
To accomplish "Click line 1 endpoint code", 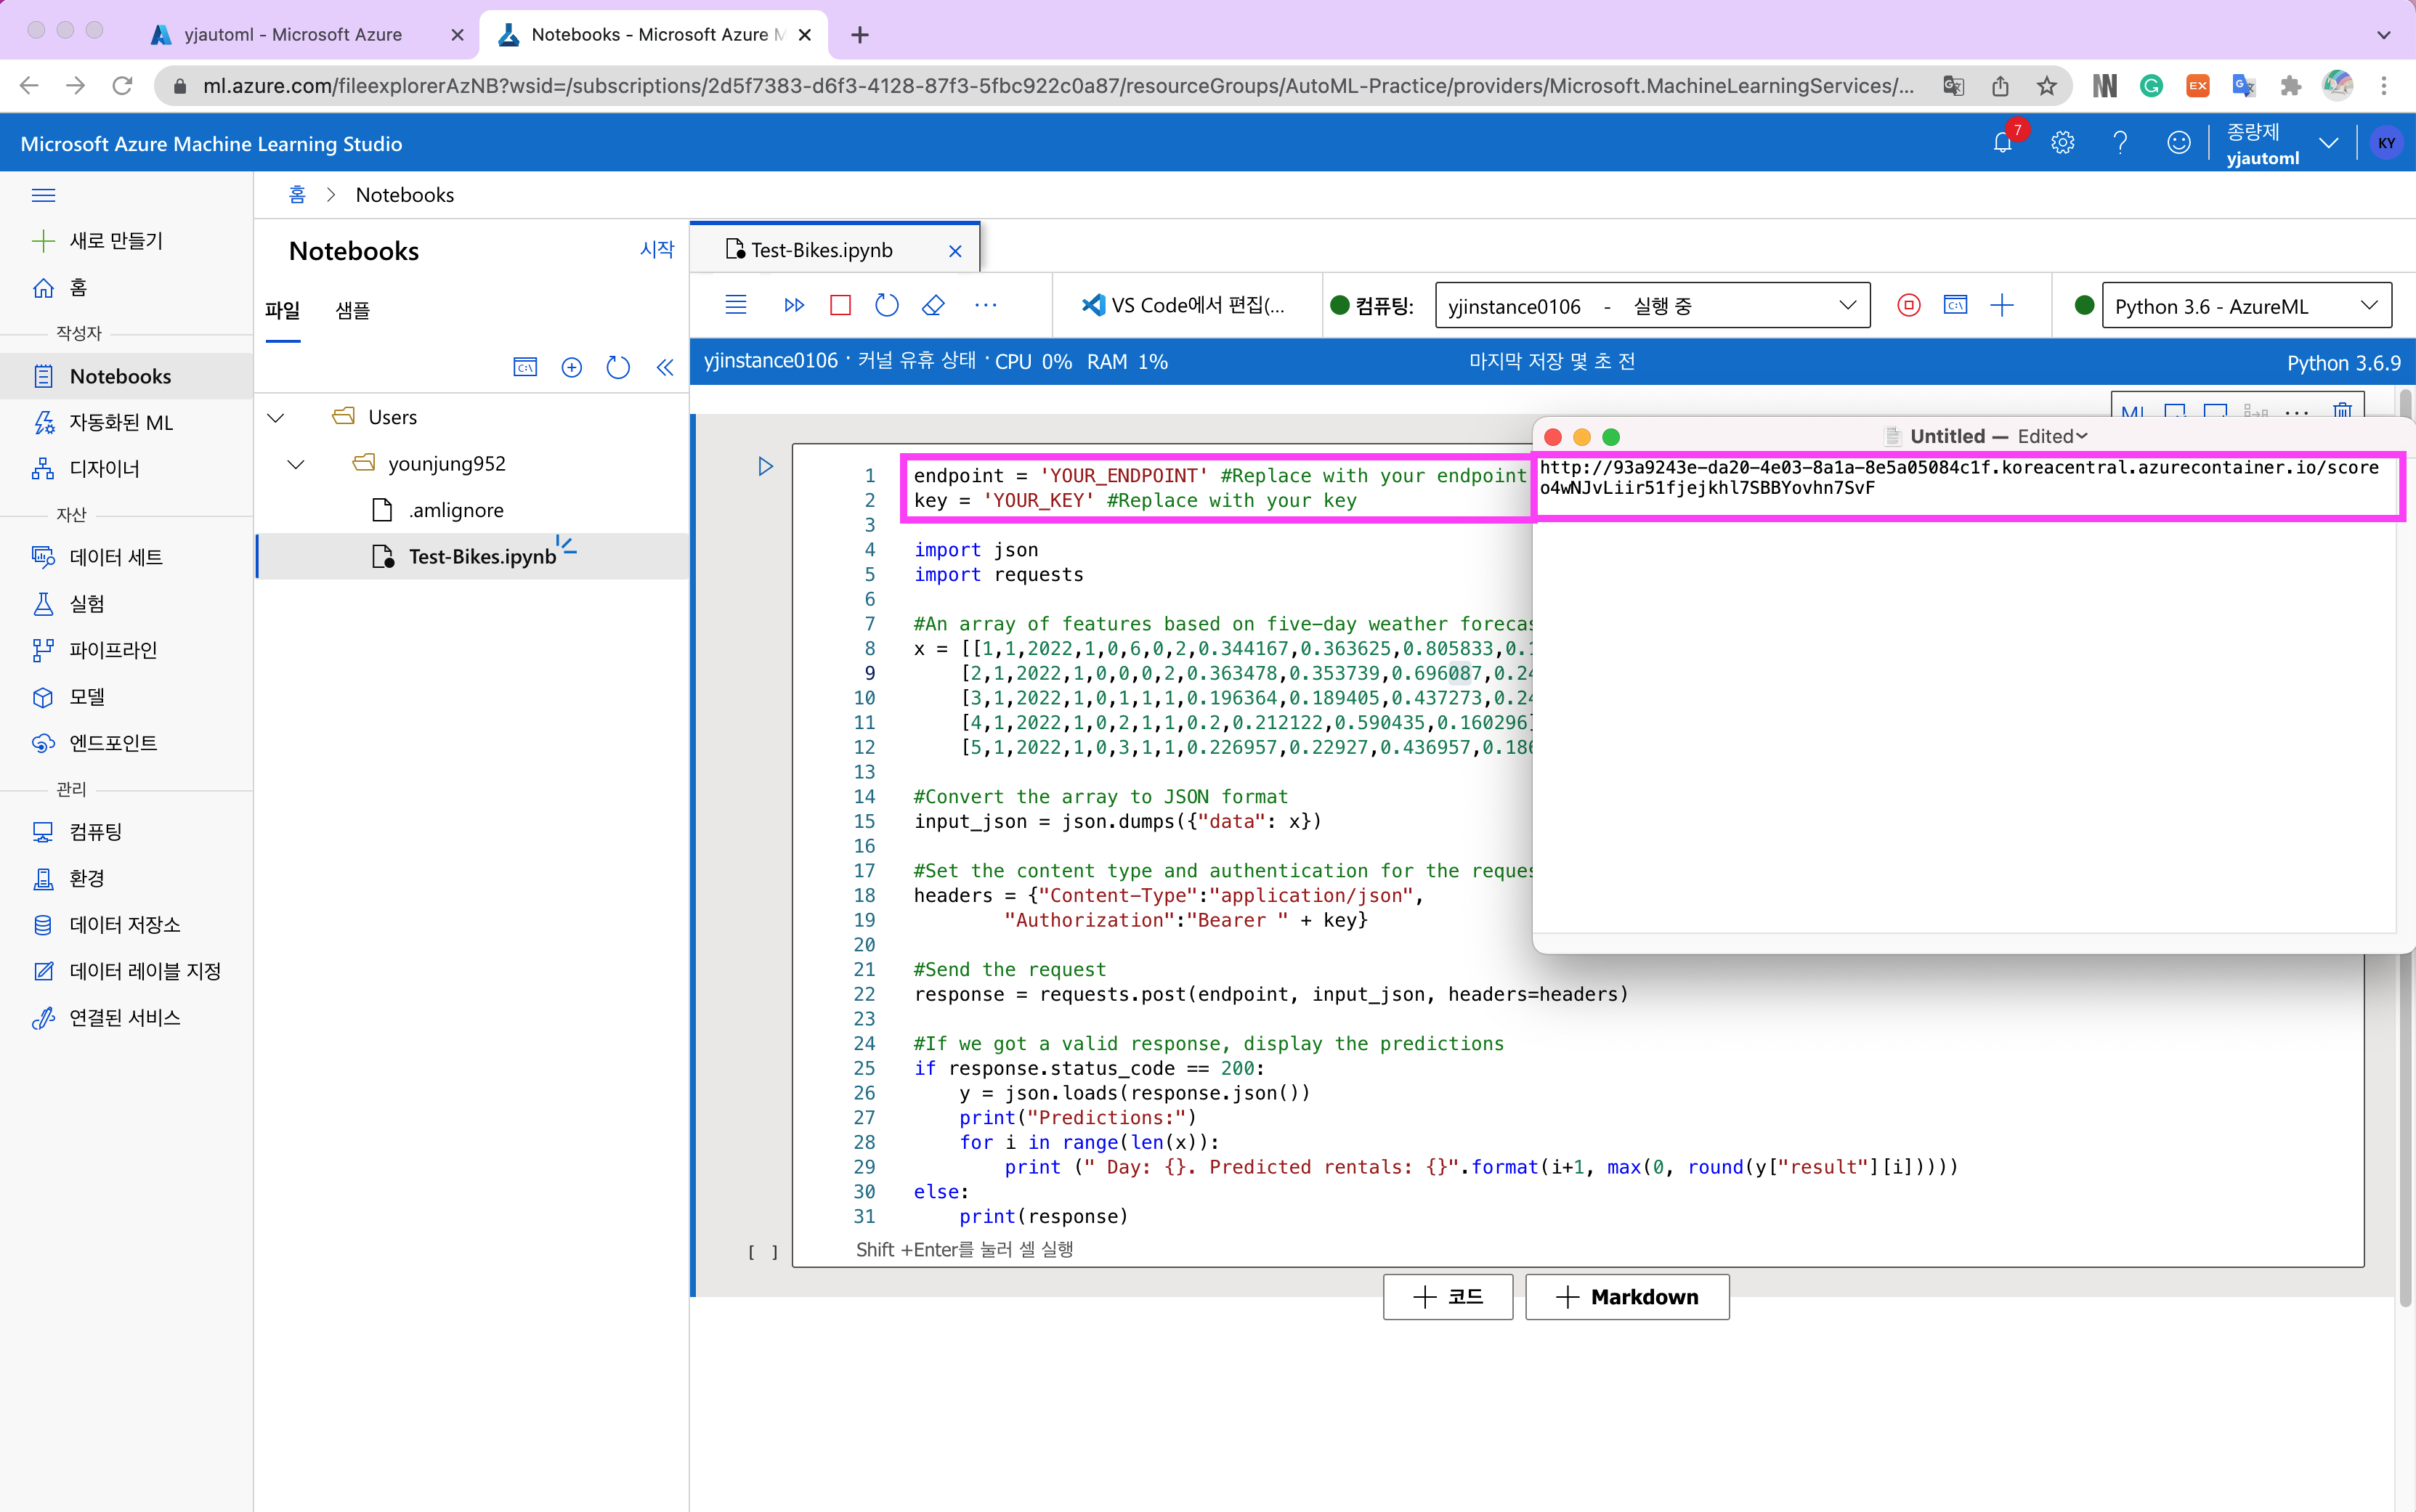I will (1219, 475).
